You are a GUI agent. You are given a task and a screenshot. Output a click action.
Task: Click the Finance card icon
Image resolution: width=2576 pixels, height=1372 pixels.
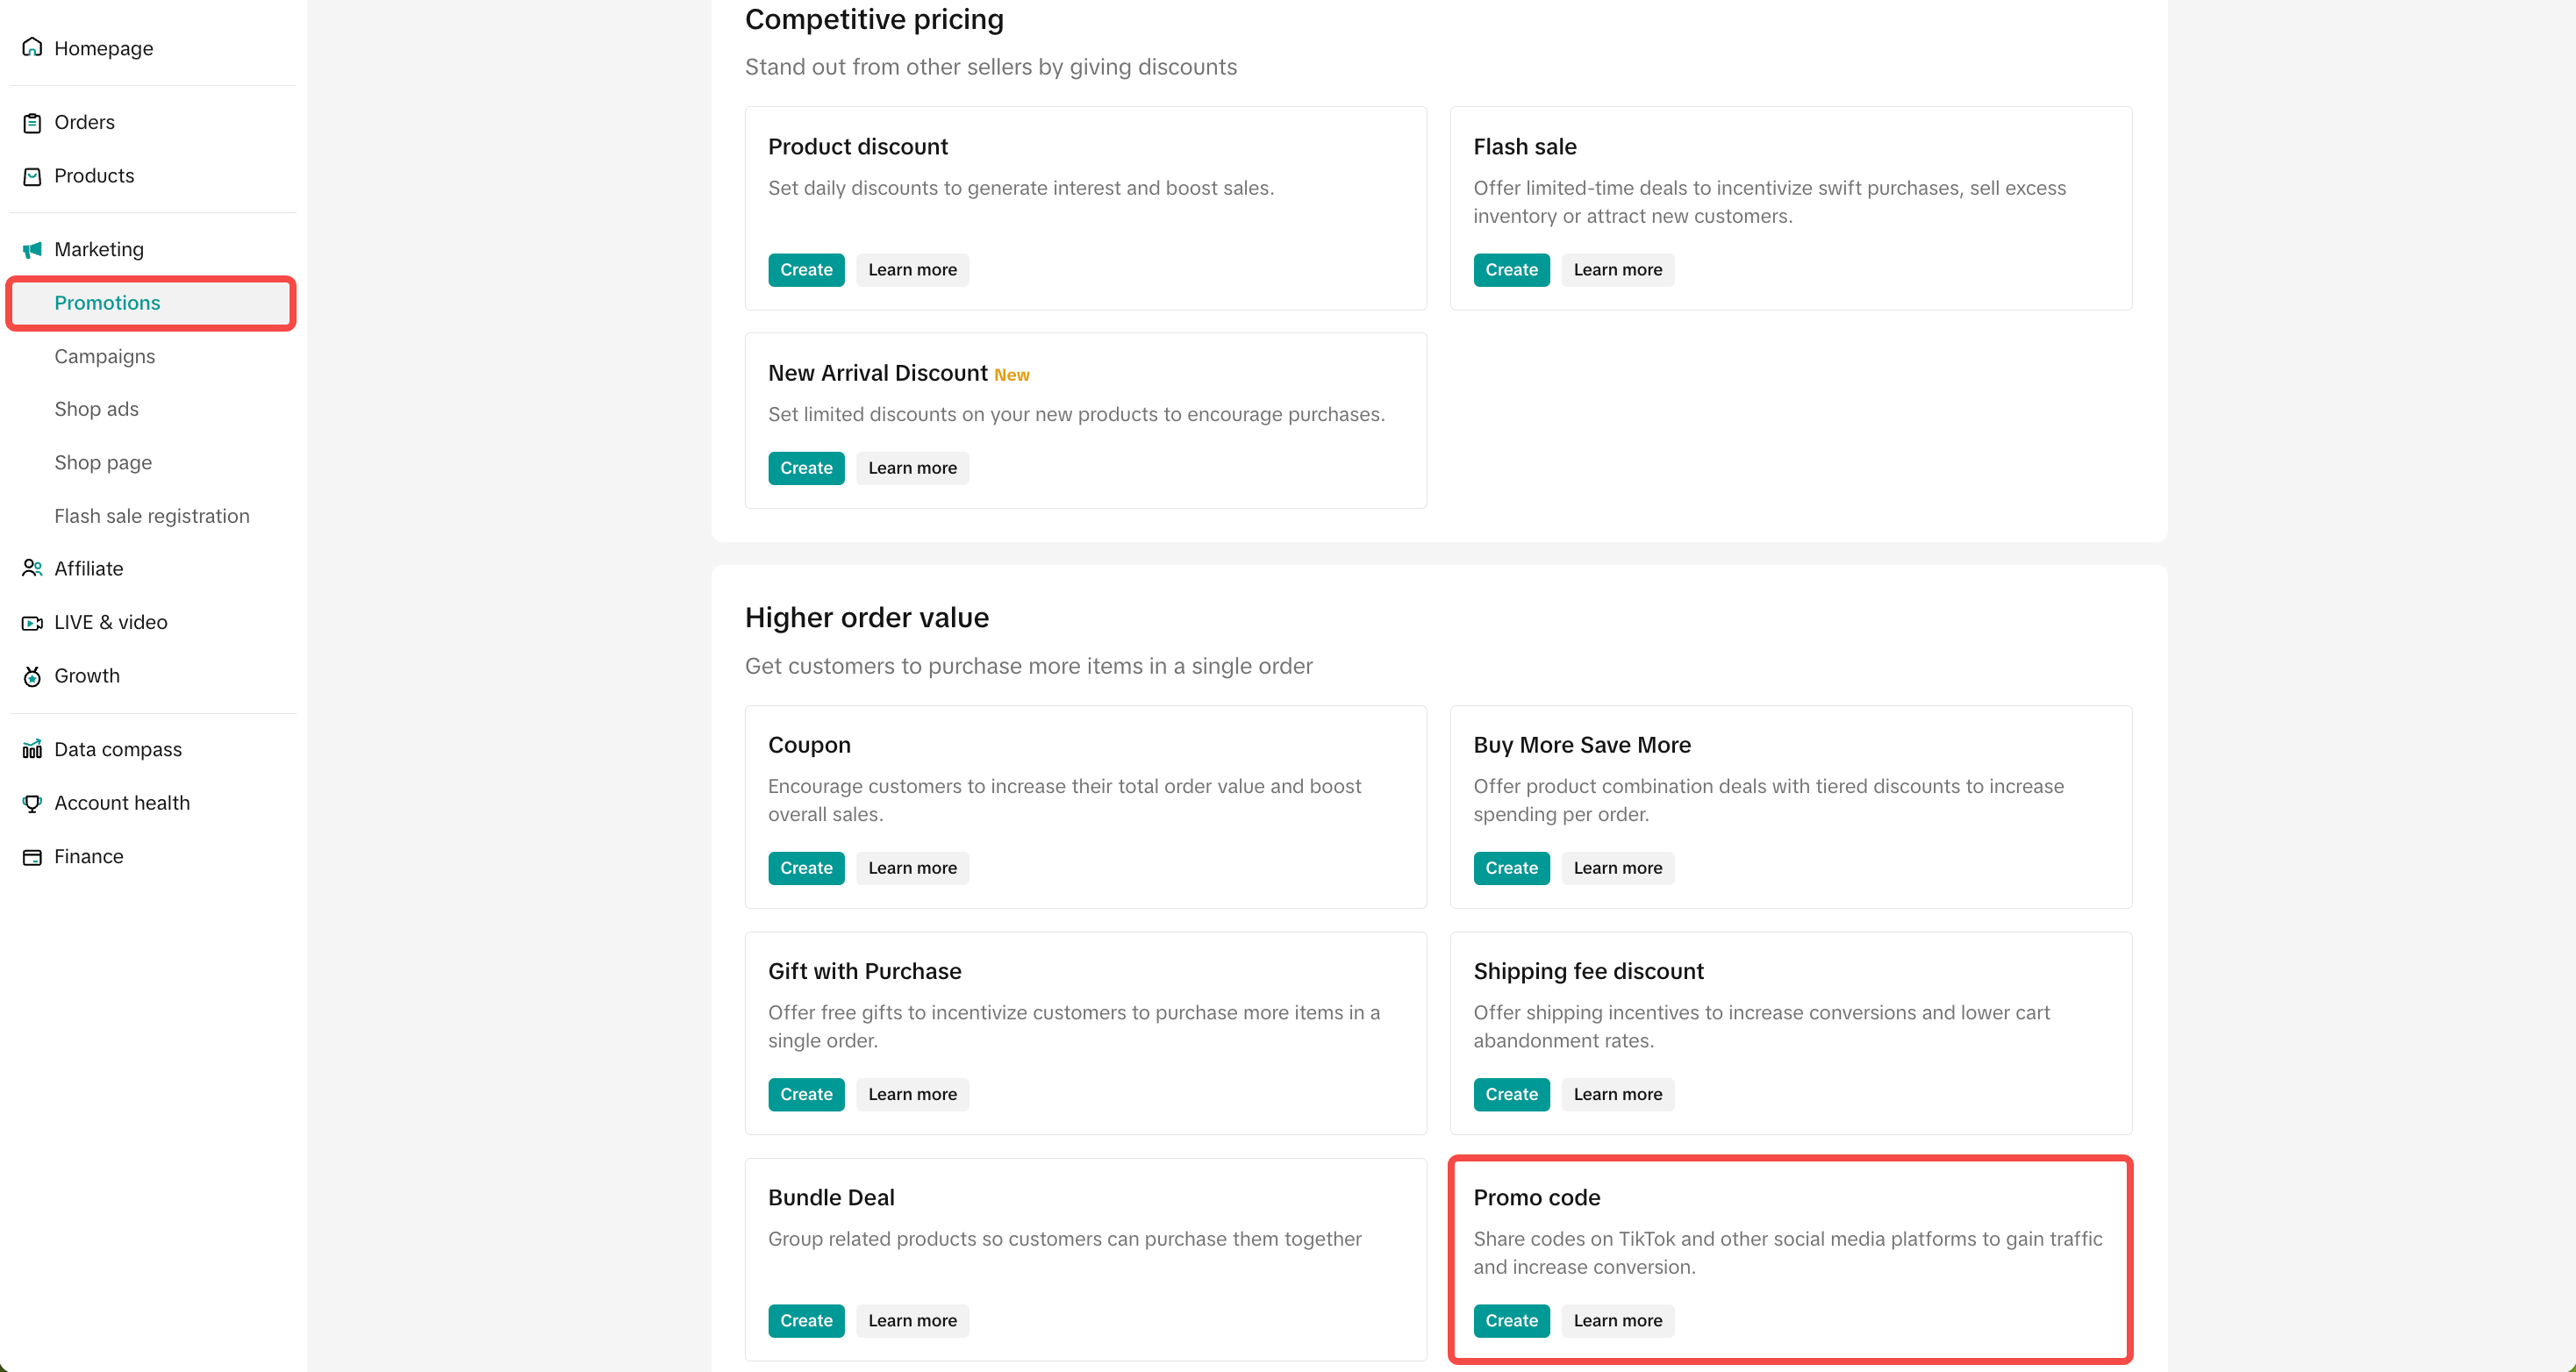click(x=32, y=857)
